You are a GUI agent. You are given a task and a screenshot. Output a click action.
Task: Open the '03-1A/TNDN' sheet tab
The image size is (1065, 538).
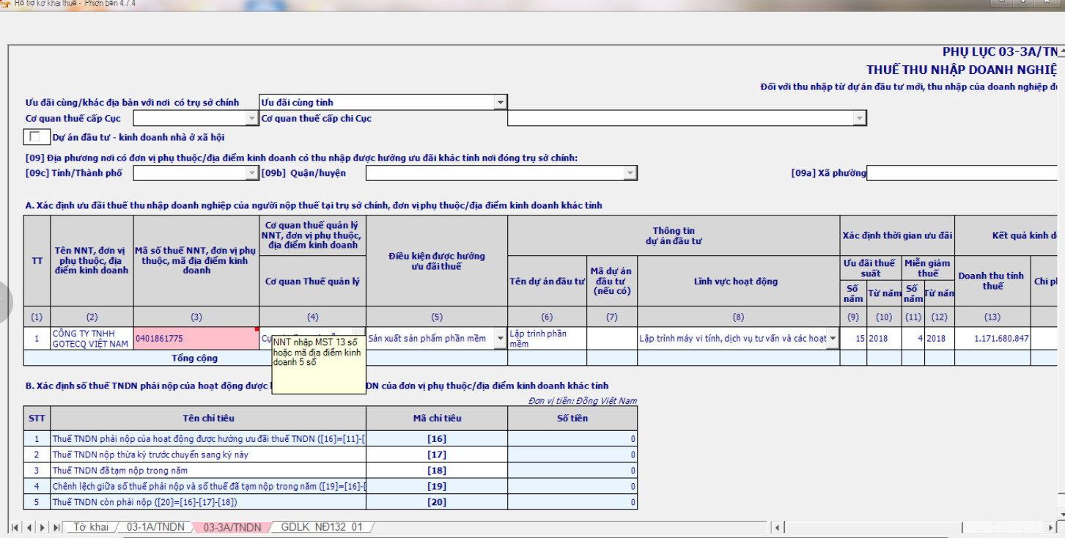(156, 528)
